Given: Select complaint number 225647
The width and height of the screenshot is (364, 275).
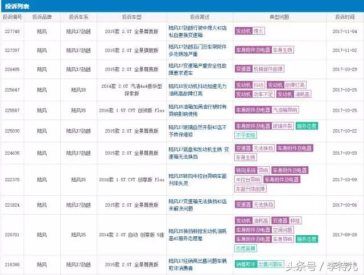Looking at the screenshot, I should pos(13,90).
